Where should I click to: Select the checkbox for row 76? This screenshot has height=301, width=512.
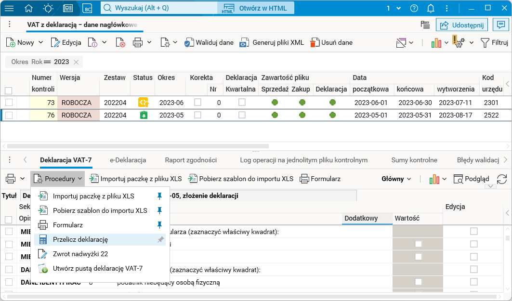(9, 115)
